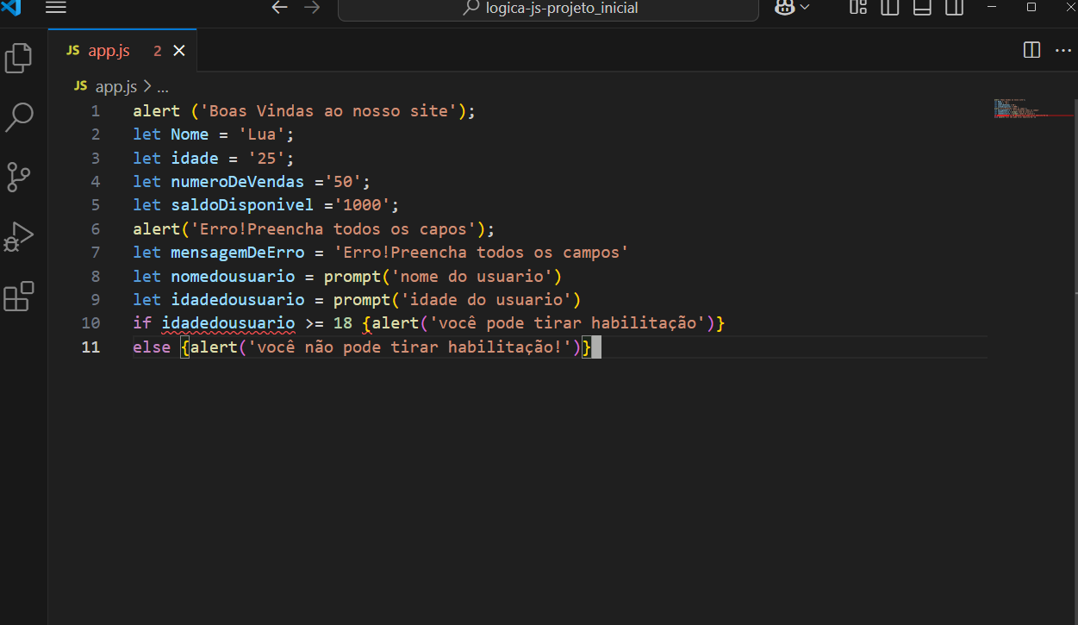Screen dimensions: 1078x625
Task: Click app.js in the breadcrumb
Action: pos(116,86)
